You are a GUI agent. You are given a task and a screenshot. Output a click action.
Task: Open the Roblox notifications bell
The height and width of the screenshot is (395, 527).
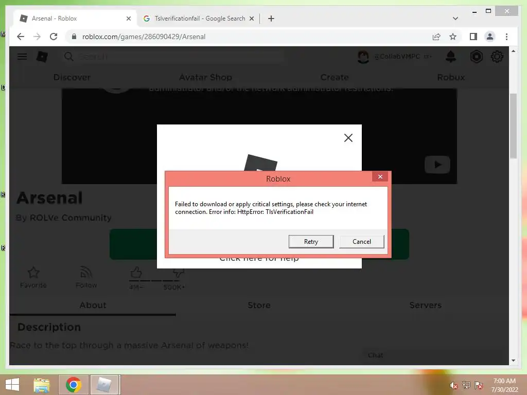(451, 57)
